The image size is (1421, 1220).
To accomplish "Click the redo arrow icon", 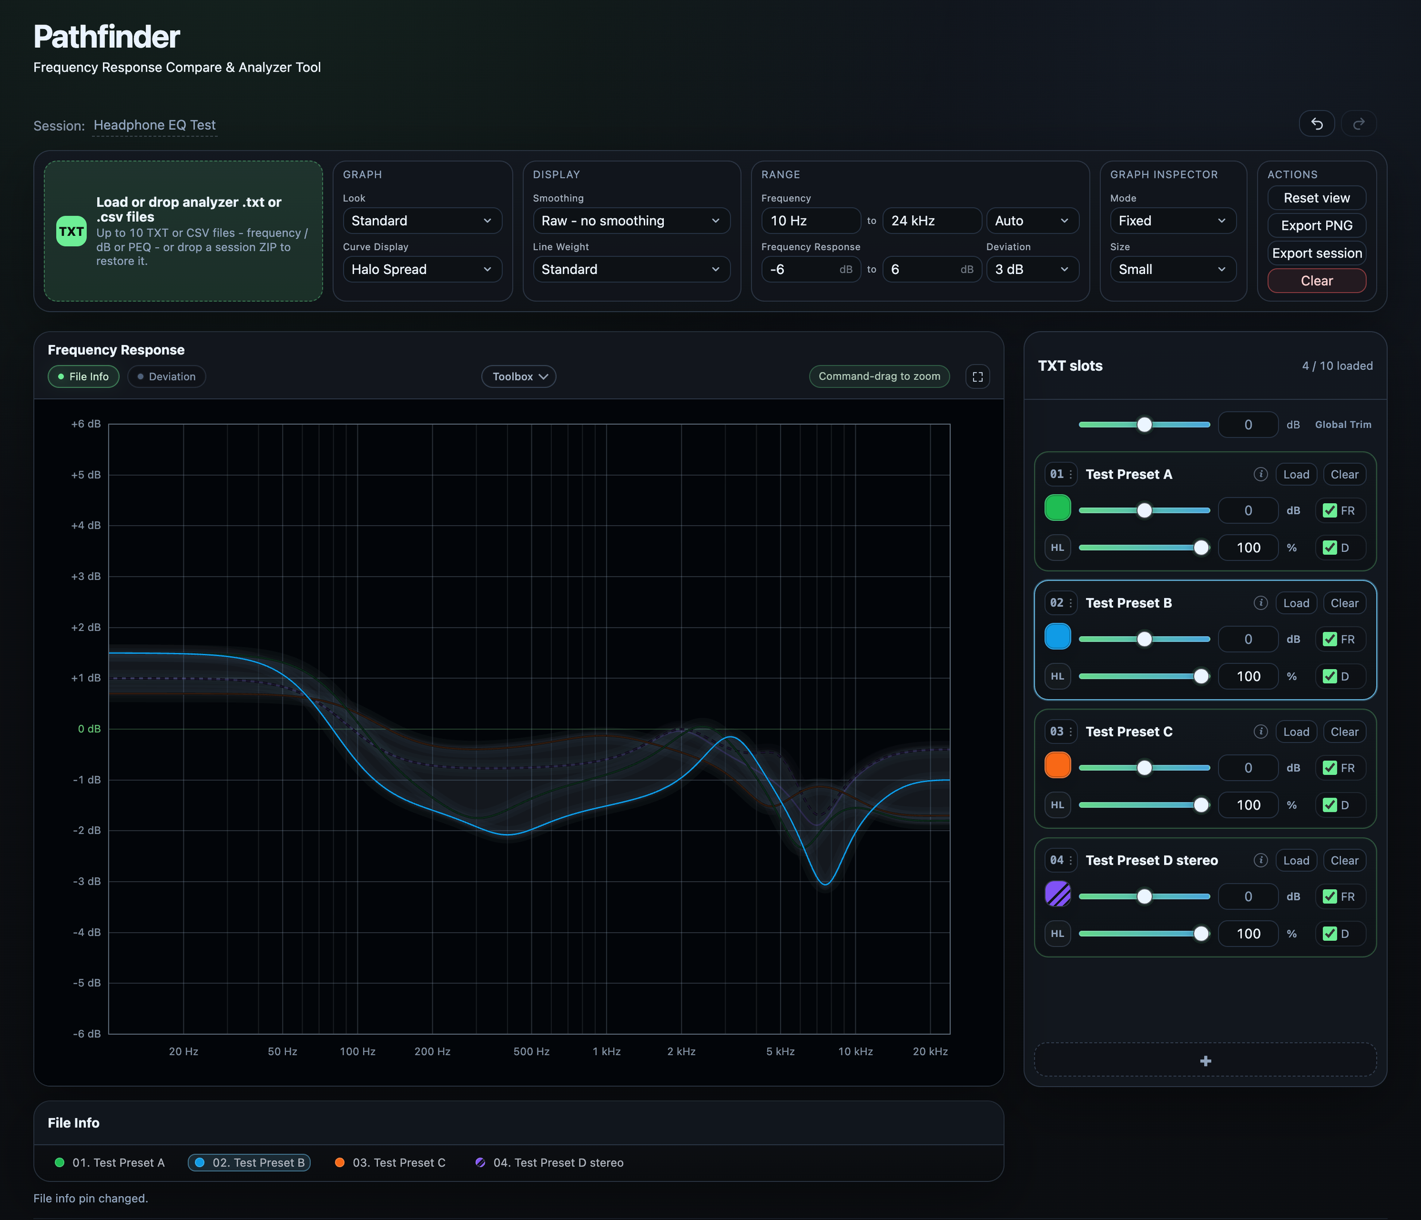I will pos(1358,123).
